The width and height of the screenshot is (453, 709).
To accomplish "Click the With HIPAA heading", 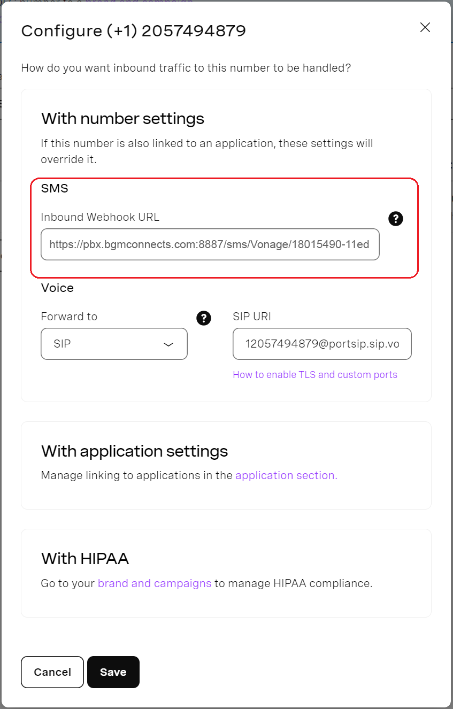I will pyautogui.click(x=85, y=559).
